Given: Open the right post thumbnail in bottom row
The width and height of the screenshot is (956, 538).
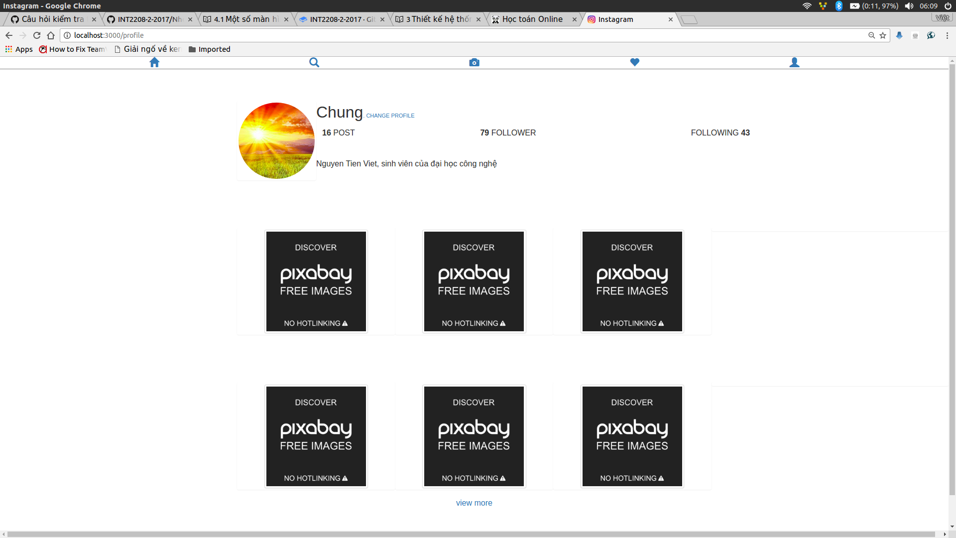Looking at the screenshot, I should click(x=632, y=436).
